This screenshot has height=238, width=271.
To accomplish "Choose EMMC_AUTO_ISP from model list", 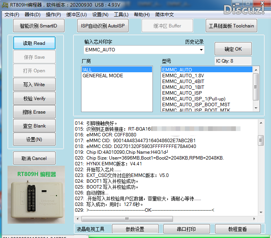I will 182,93.
